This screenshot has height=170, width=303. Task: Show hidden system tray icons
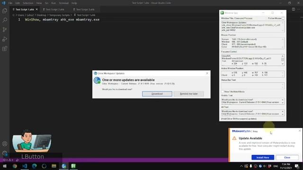pyautogui.click(x=241, y=166)
